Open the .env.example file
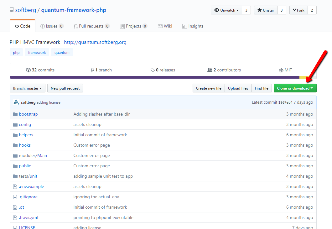Image resolution: width=332 pixels, height=229 pixels. [x=32, y=186]
